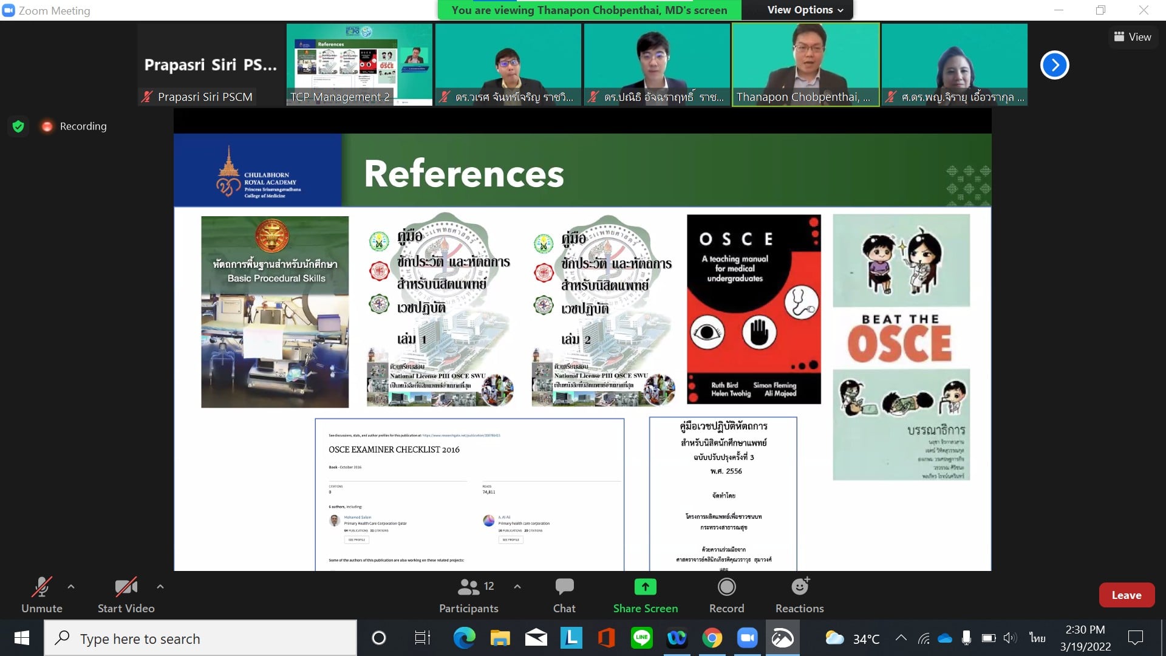Image resolution: width=1166 pixels, height=656 pixels.
Task: Open Windows Start menu
Action: [22, 638]
